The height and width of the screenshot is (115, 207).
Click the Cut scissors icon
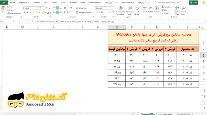pyautogui.click(x=8, y=7)
